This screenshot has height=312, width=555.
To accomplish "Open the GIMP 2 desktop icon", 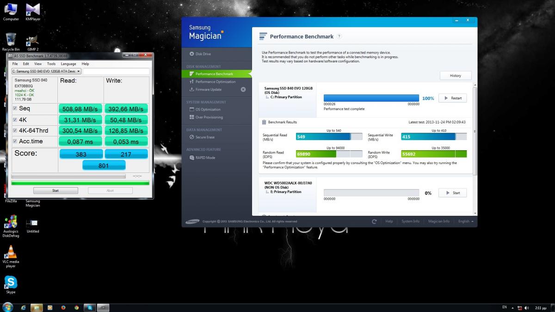I will [33, 42].
